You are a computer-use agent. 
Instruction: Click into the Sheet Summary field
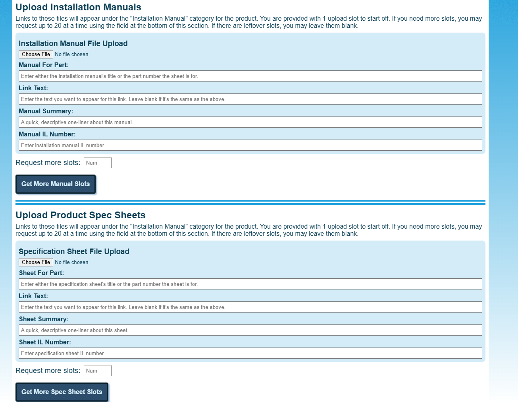pyautogui.click(x=250, y=330)
